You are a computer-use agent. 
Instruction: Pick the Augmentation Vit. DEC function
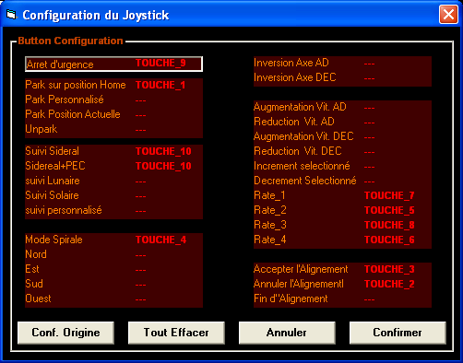coord(342,136)
